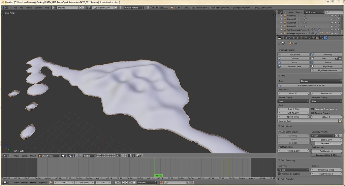Screen dimensions: 345x186
Task: Click the record auto-keyframe red button
Action: point(161,183)
